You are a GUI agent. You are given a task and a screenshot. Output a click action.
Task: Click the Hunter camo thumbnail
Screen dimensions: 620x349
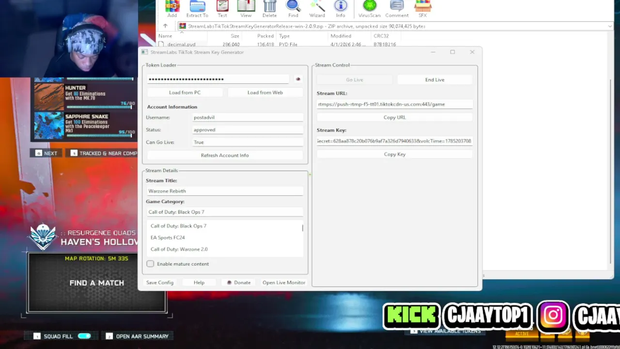tap(49, 96)
